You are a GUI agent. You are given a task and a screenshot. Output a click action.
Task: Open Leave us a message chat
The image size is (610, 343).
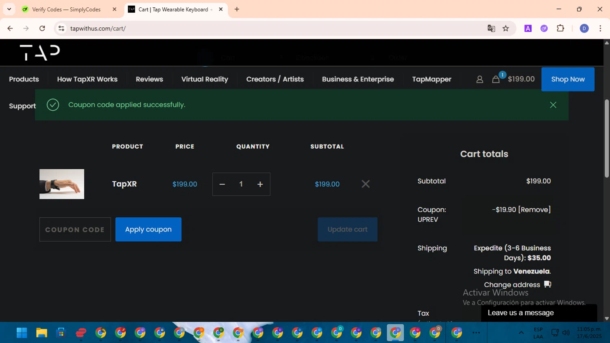click(539, 313)
